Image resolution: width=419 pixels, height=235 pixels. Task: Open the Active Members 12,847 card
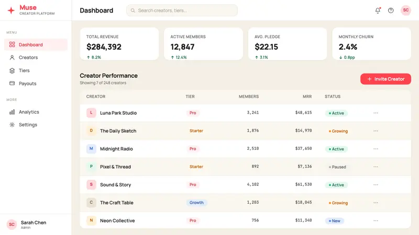coord(203,44)
